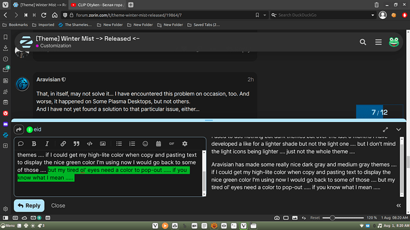Insert a date with calendar icon
The height and width of the screenshot is (230, 410).
159,143
